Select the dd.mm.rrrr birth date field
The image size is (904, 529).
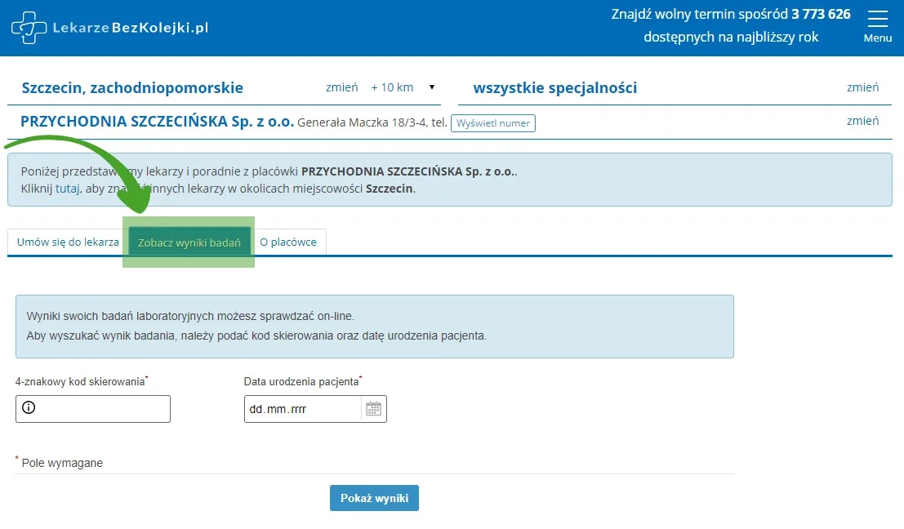coord(302,408)
